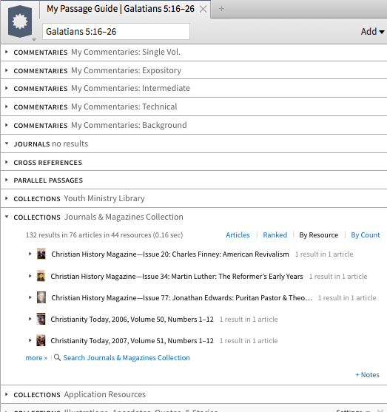Expand Youth Ministry Library collection
Screen dimensions: 387x412
click(x=7, y=198)
